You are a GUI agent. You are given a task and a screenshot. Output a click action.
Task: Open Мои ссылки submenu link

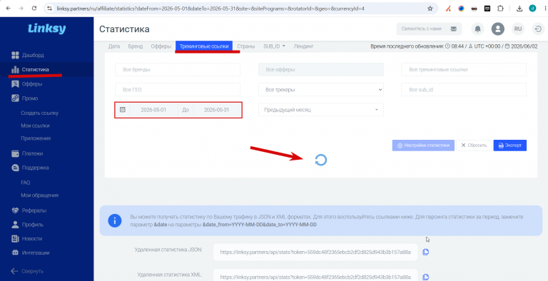35,126
